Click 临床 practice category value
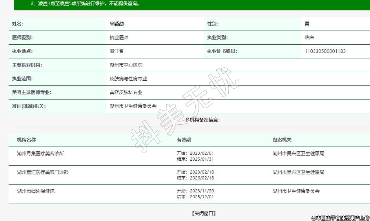 tap(309, 38)
